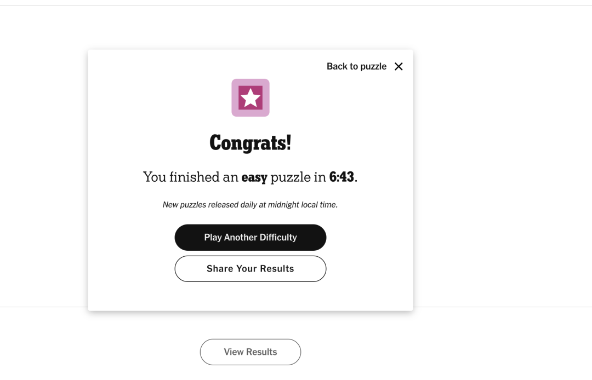The height and width of the screenshot is (380, 592).
Task: Click the bold word easy
Action: [x=254, y=177]
